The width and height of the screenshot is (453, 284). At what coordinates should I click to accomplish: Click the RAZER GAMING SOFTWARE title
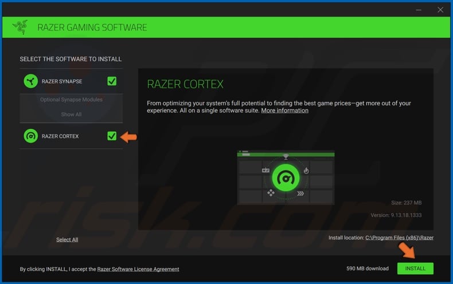click(x=92, y=27)
